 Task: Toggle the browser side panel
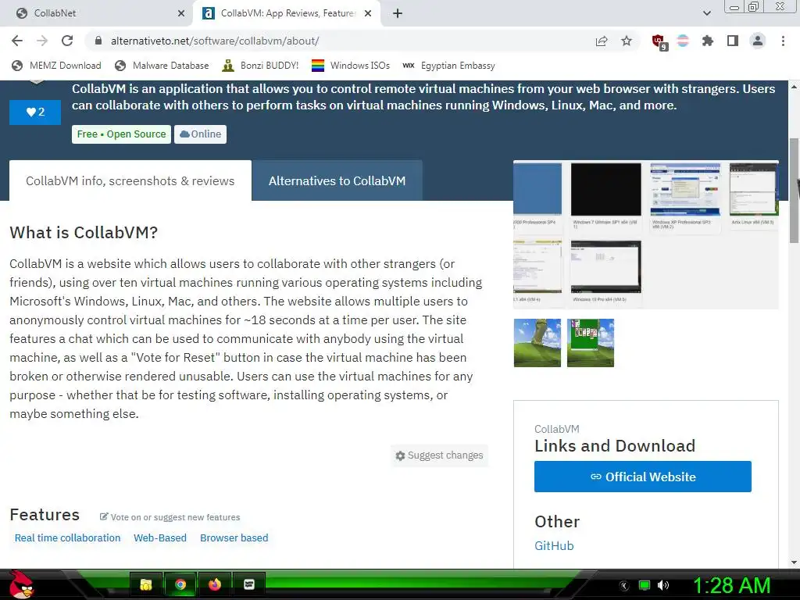[x=733, y=41]
